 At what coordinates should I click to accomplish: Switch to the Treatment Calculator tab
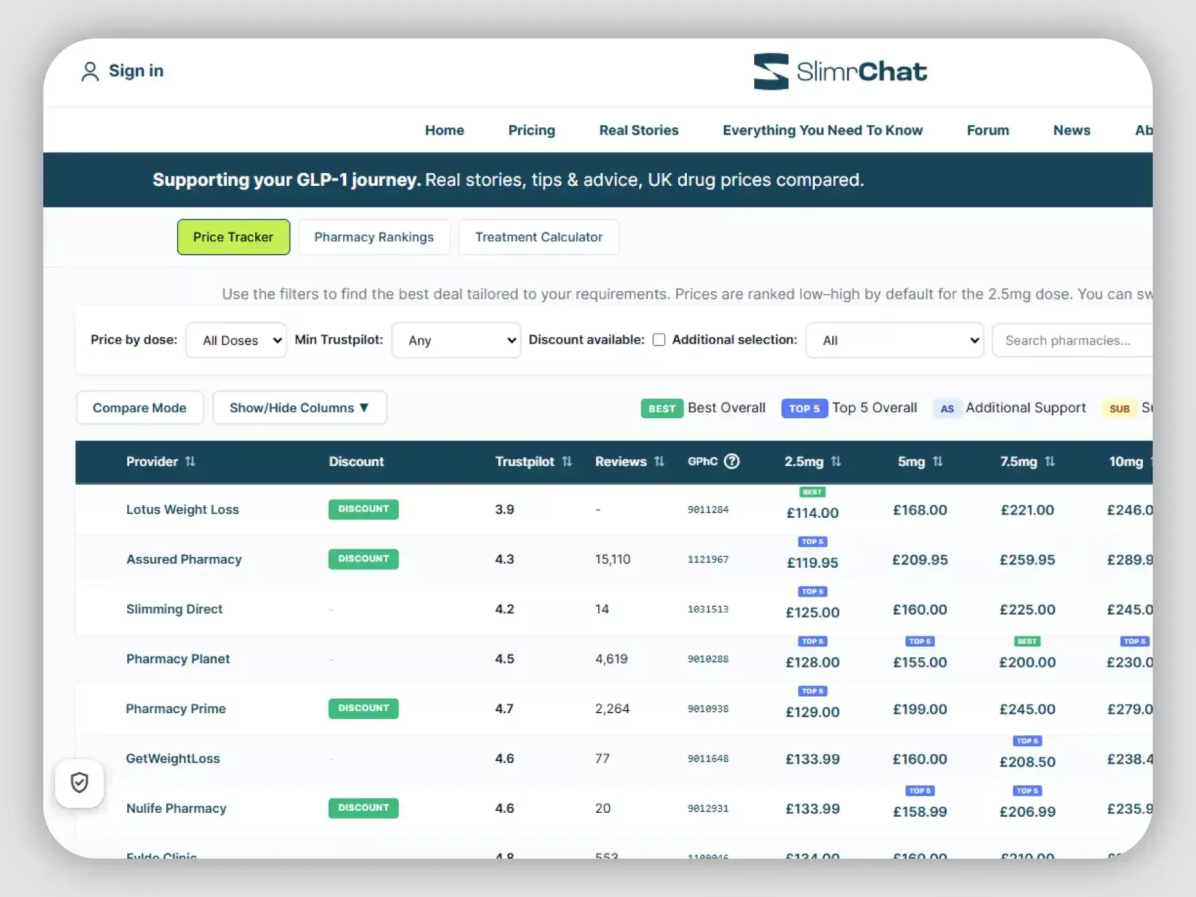pos(539,237)
